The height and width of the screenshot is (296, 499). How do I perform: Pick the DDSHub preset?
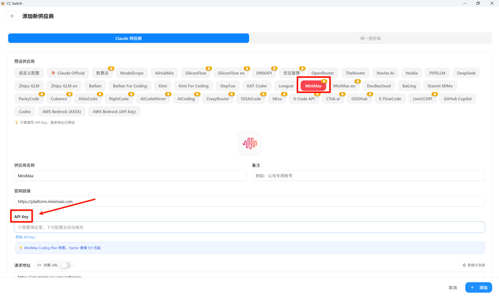[x=359, y=99]
